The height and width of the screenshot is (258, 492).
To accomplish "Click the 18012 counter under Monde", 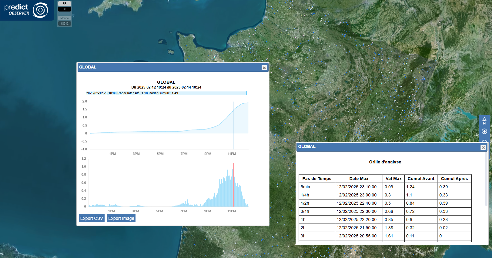I will (x=64, y=24).
